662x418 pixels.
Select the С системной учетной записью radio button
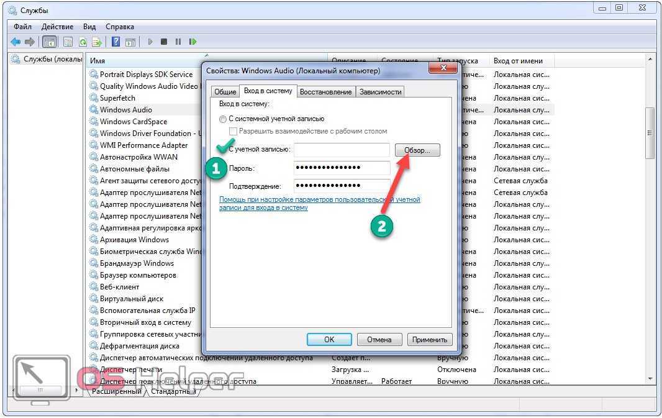click(x=223, y=119)
